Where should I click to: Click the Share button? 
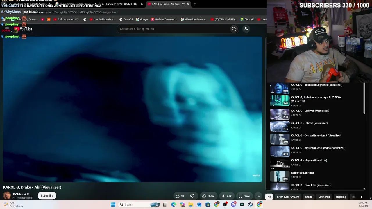[208, 196]
